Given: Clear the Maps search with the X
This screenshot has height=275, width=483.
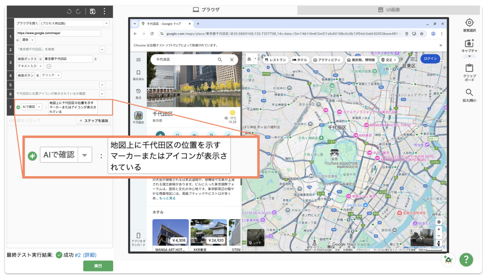Looking at the screenshot, I should 232,60.
